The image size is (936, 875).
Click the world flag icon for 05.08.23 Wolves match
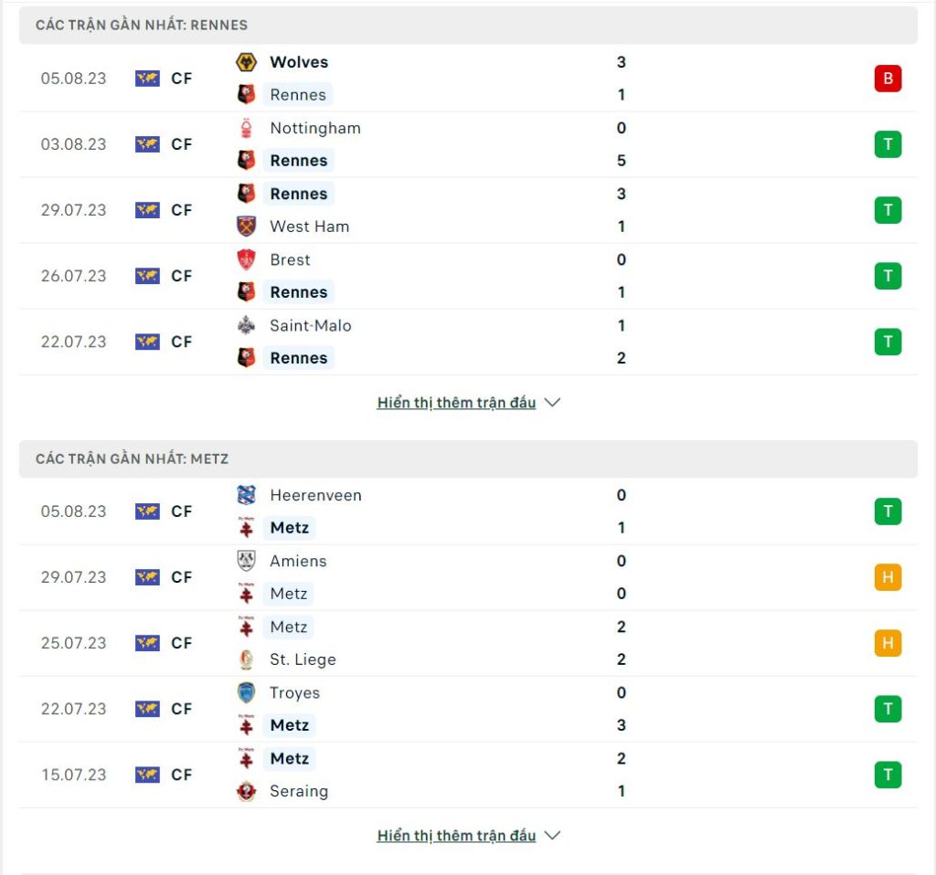tap(147, 79)
